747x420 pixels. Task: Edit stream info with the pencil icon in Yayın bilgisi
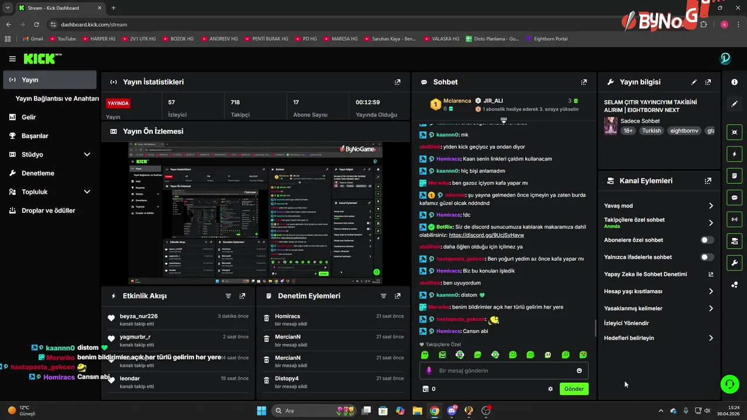tap(694, 82)
